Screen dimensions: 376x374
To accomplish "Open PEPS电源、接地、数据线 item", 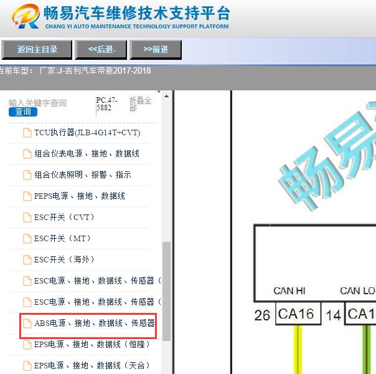I will coord(80,196).
